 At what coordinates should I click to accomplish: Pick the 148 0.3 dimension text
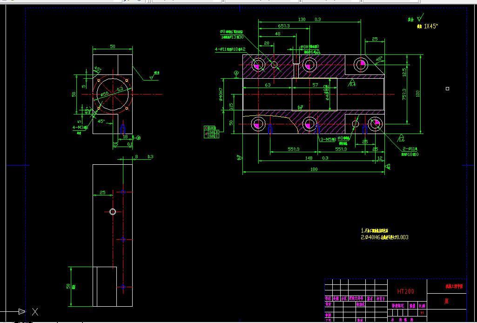click(x=317, y=158)
